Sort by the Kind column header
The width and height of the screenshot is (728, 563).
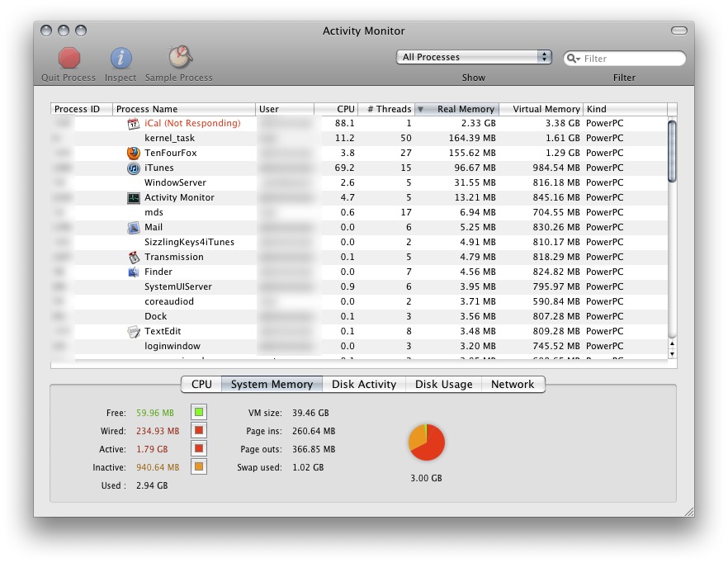(625, 109)
